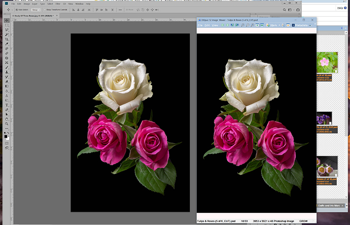Open Photoshop Filter menu
The image size is (350, 225).
pyautogui.click(x=58, y=4)
